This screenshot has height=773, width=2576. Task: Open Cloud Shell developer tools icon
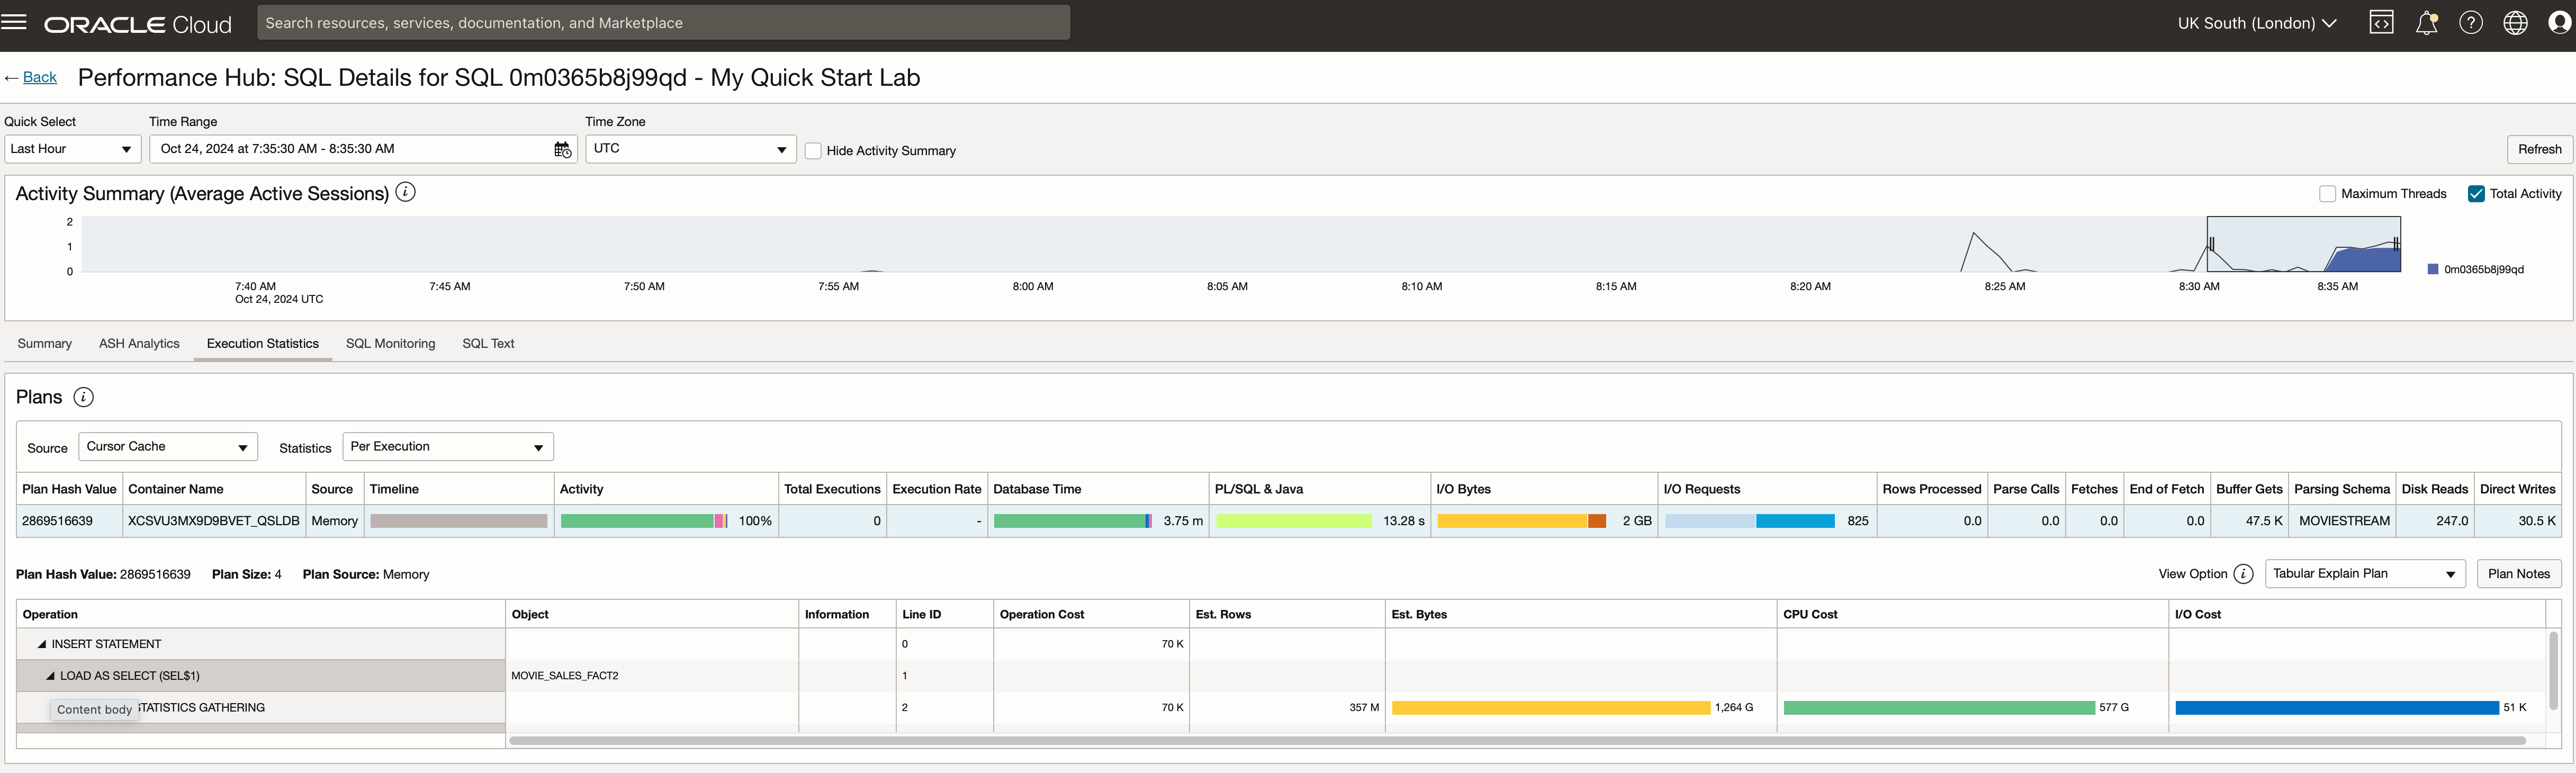coord(2381,23)
